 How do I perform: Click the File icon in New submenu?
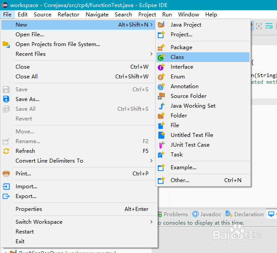(x=161, y=125)
